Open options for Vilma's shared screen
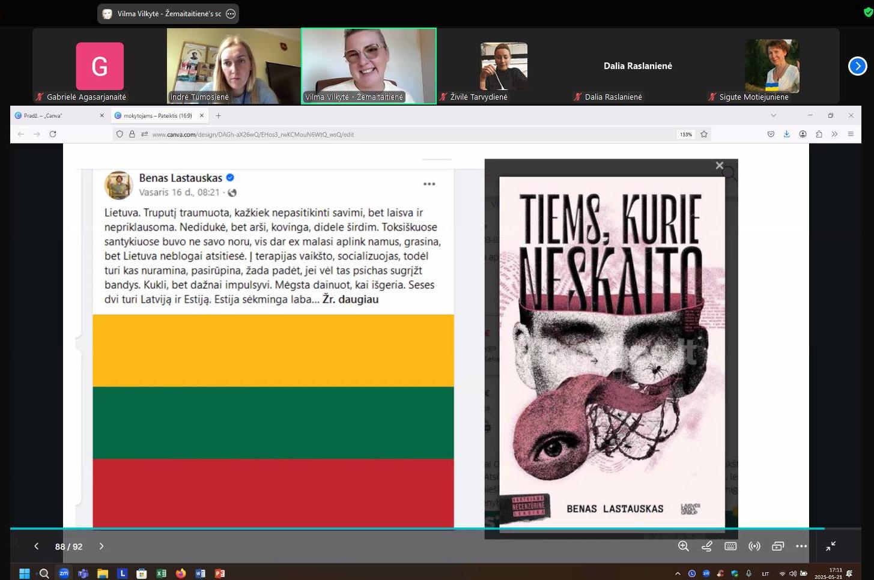Screen dimensions: 874x580 click(231, 13)
